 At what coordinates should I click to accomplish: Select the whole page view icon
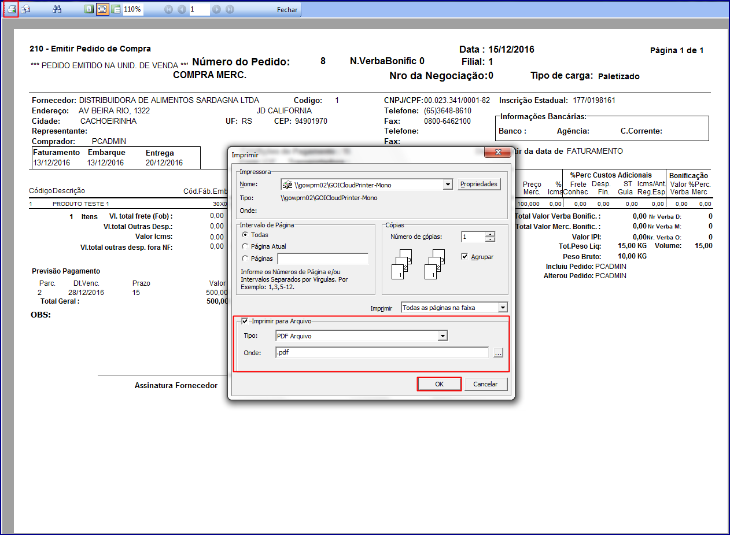[89, 9]
